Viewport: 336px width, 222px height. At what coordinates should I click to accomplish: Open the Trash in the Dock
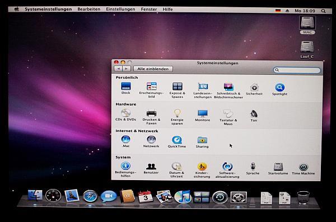pos(303,197)
